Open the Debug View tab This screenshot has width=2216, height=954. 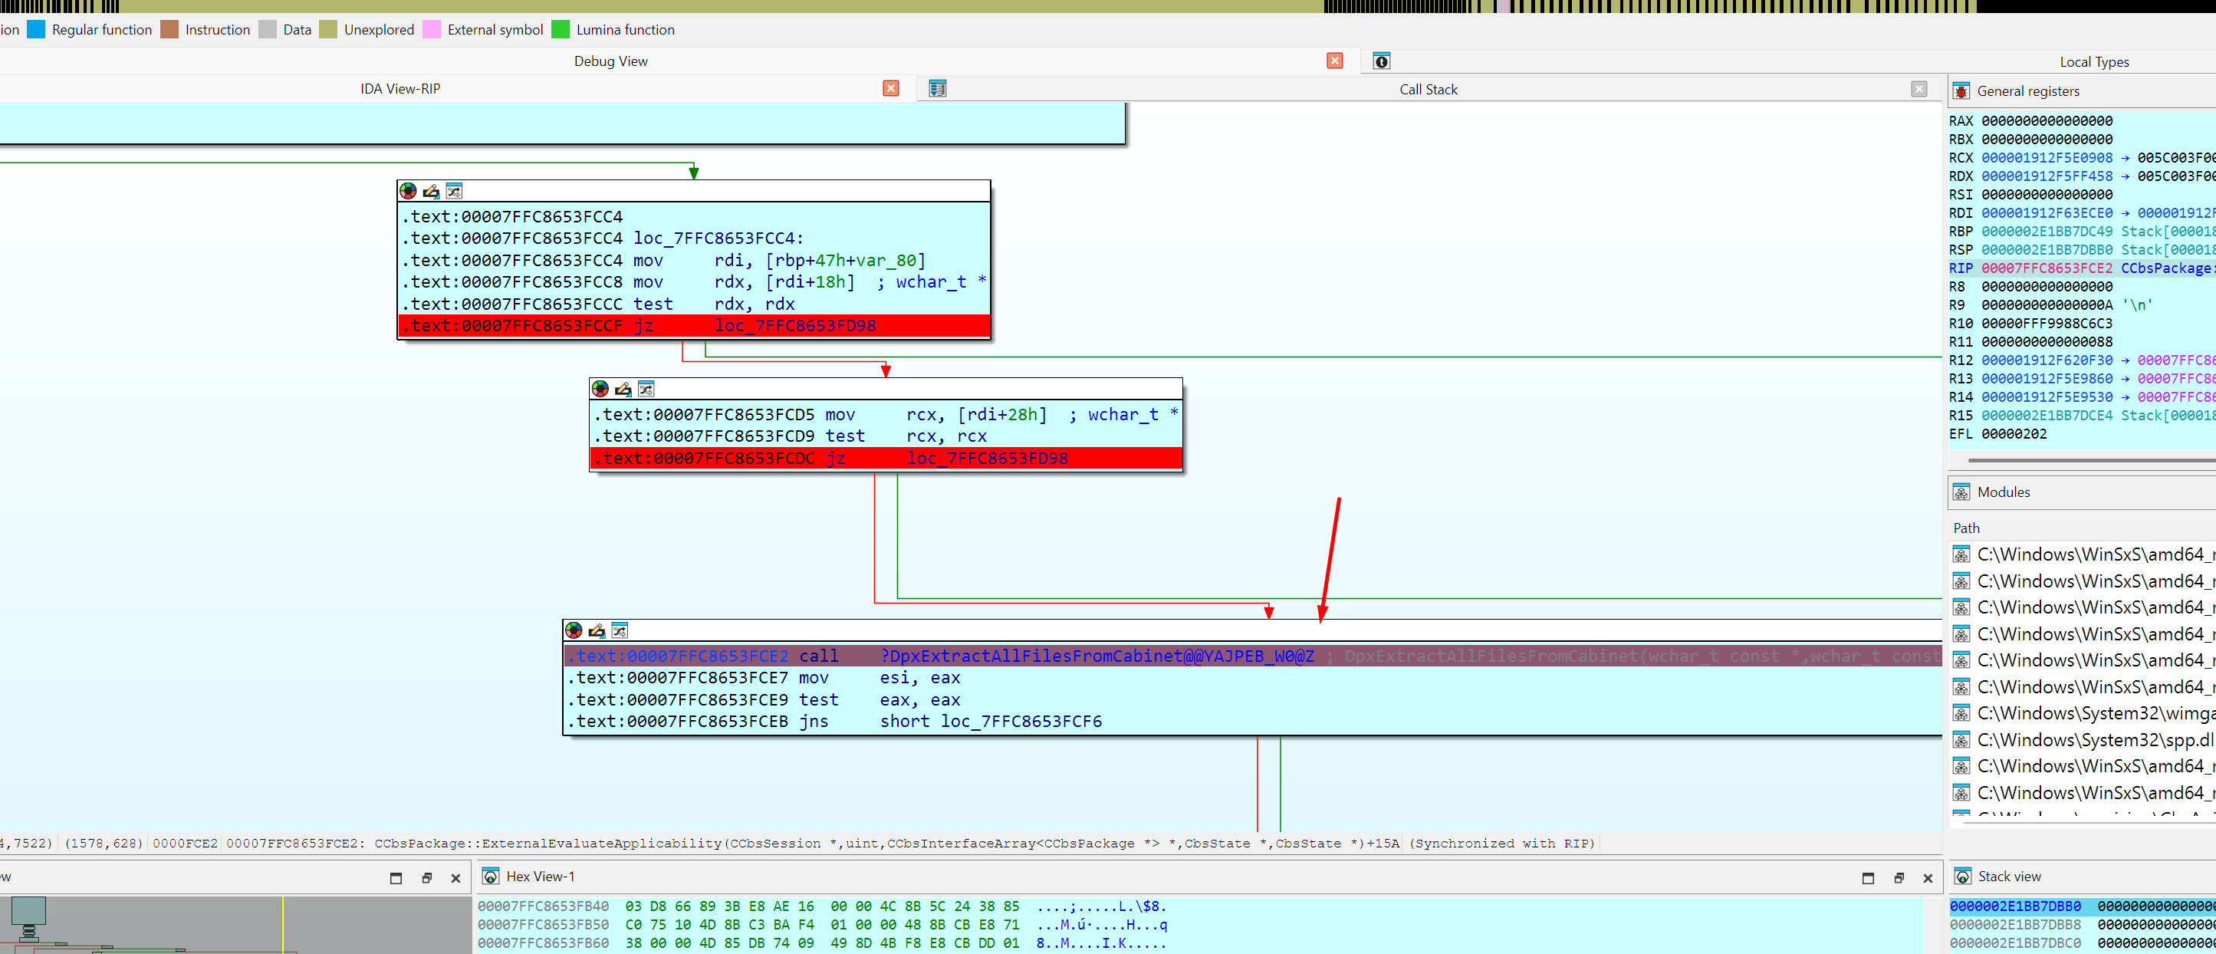tap(611, 61)
